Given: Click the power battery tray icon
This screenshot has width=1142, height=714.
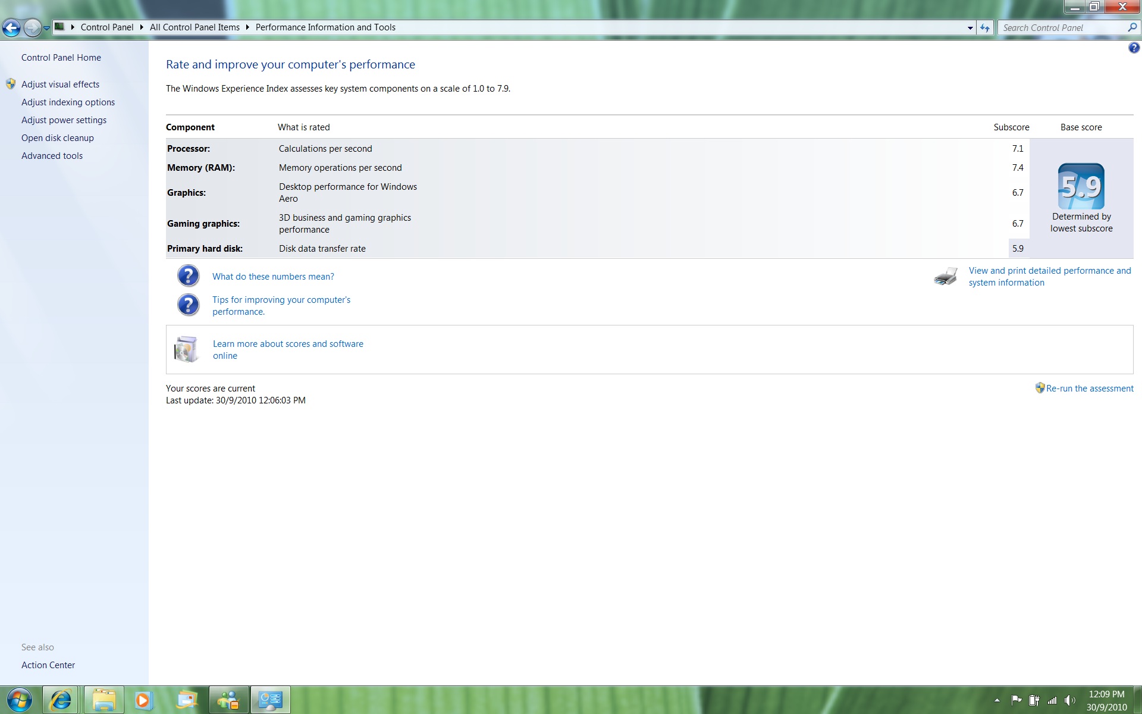Looking at the screenshot, I should (1034, 700).
